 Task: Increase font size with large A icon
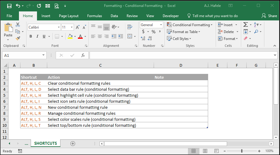77,27
